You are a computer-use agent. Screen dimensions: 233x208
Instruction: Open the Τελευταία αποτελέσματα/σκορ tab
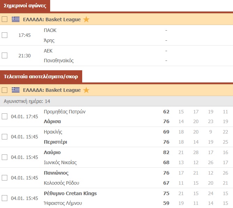[x=41, y=77]
